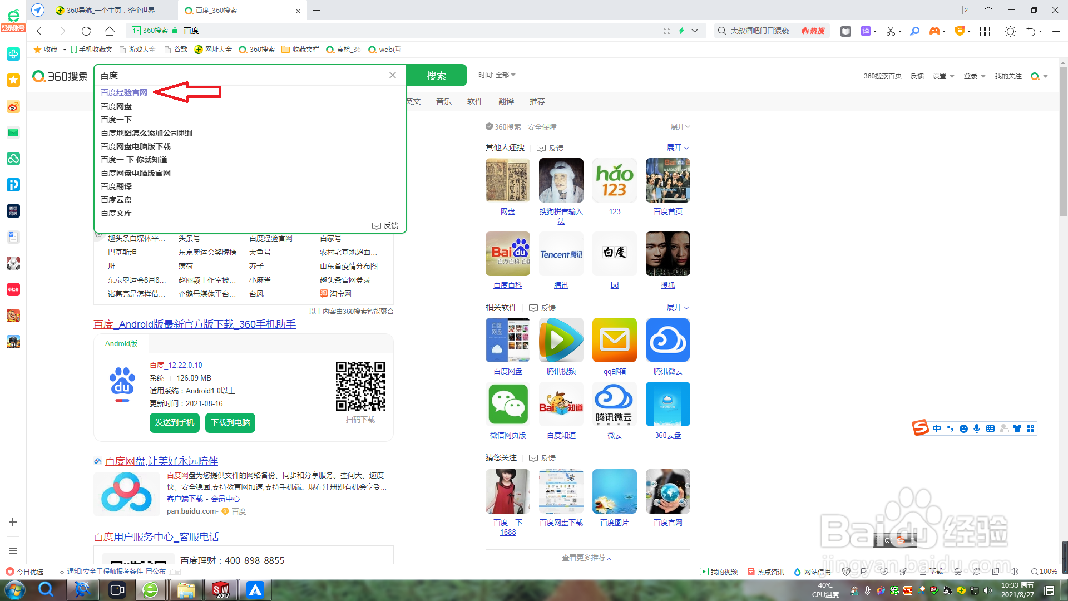Click 我的视频 in the status bar
The width and height of the screenshot is (1068, 601).
tap(719, 572)
